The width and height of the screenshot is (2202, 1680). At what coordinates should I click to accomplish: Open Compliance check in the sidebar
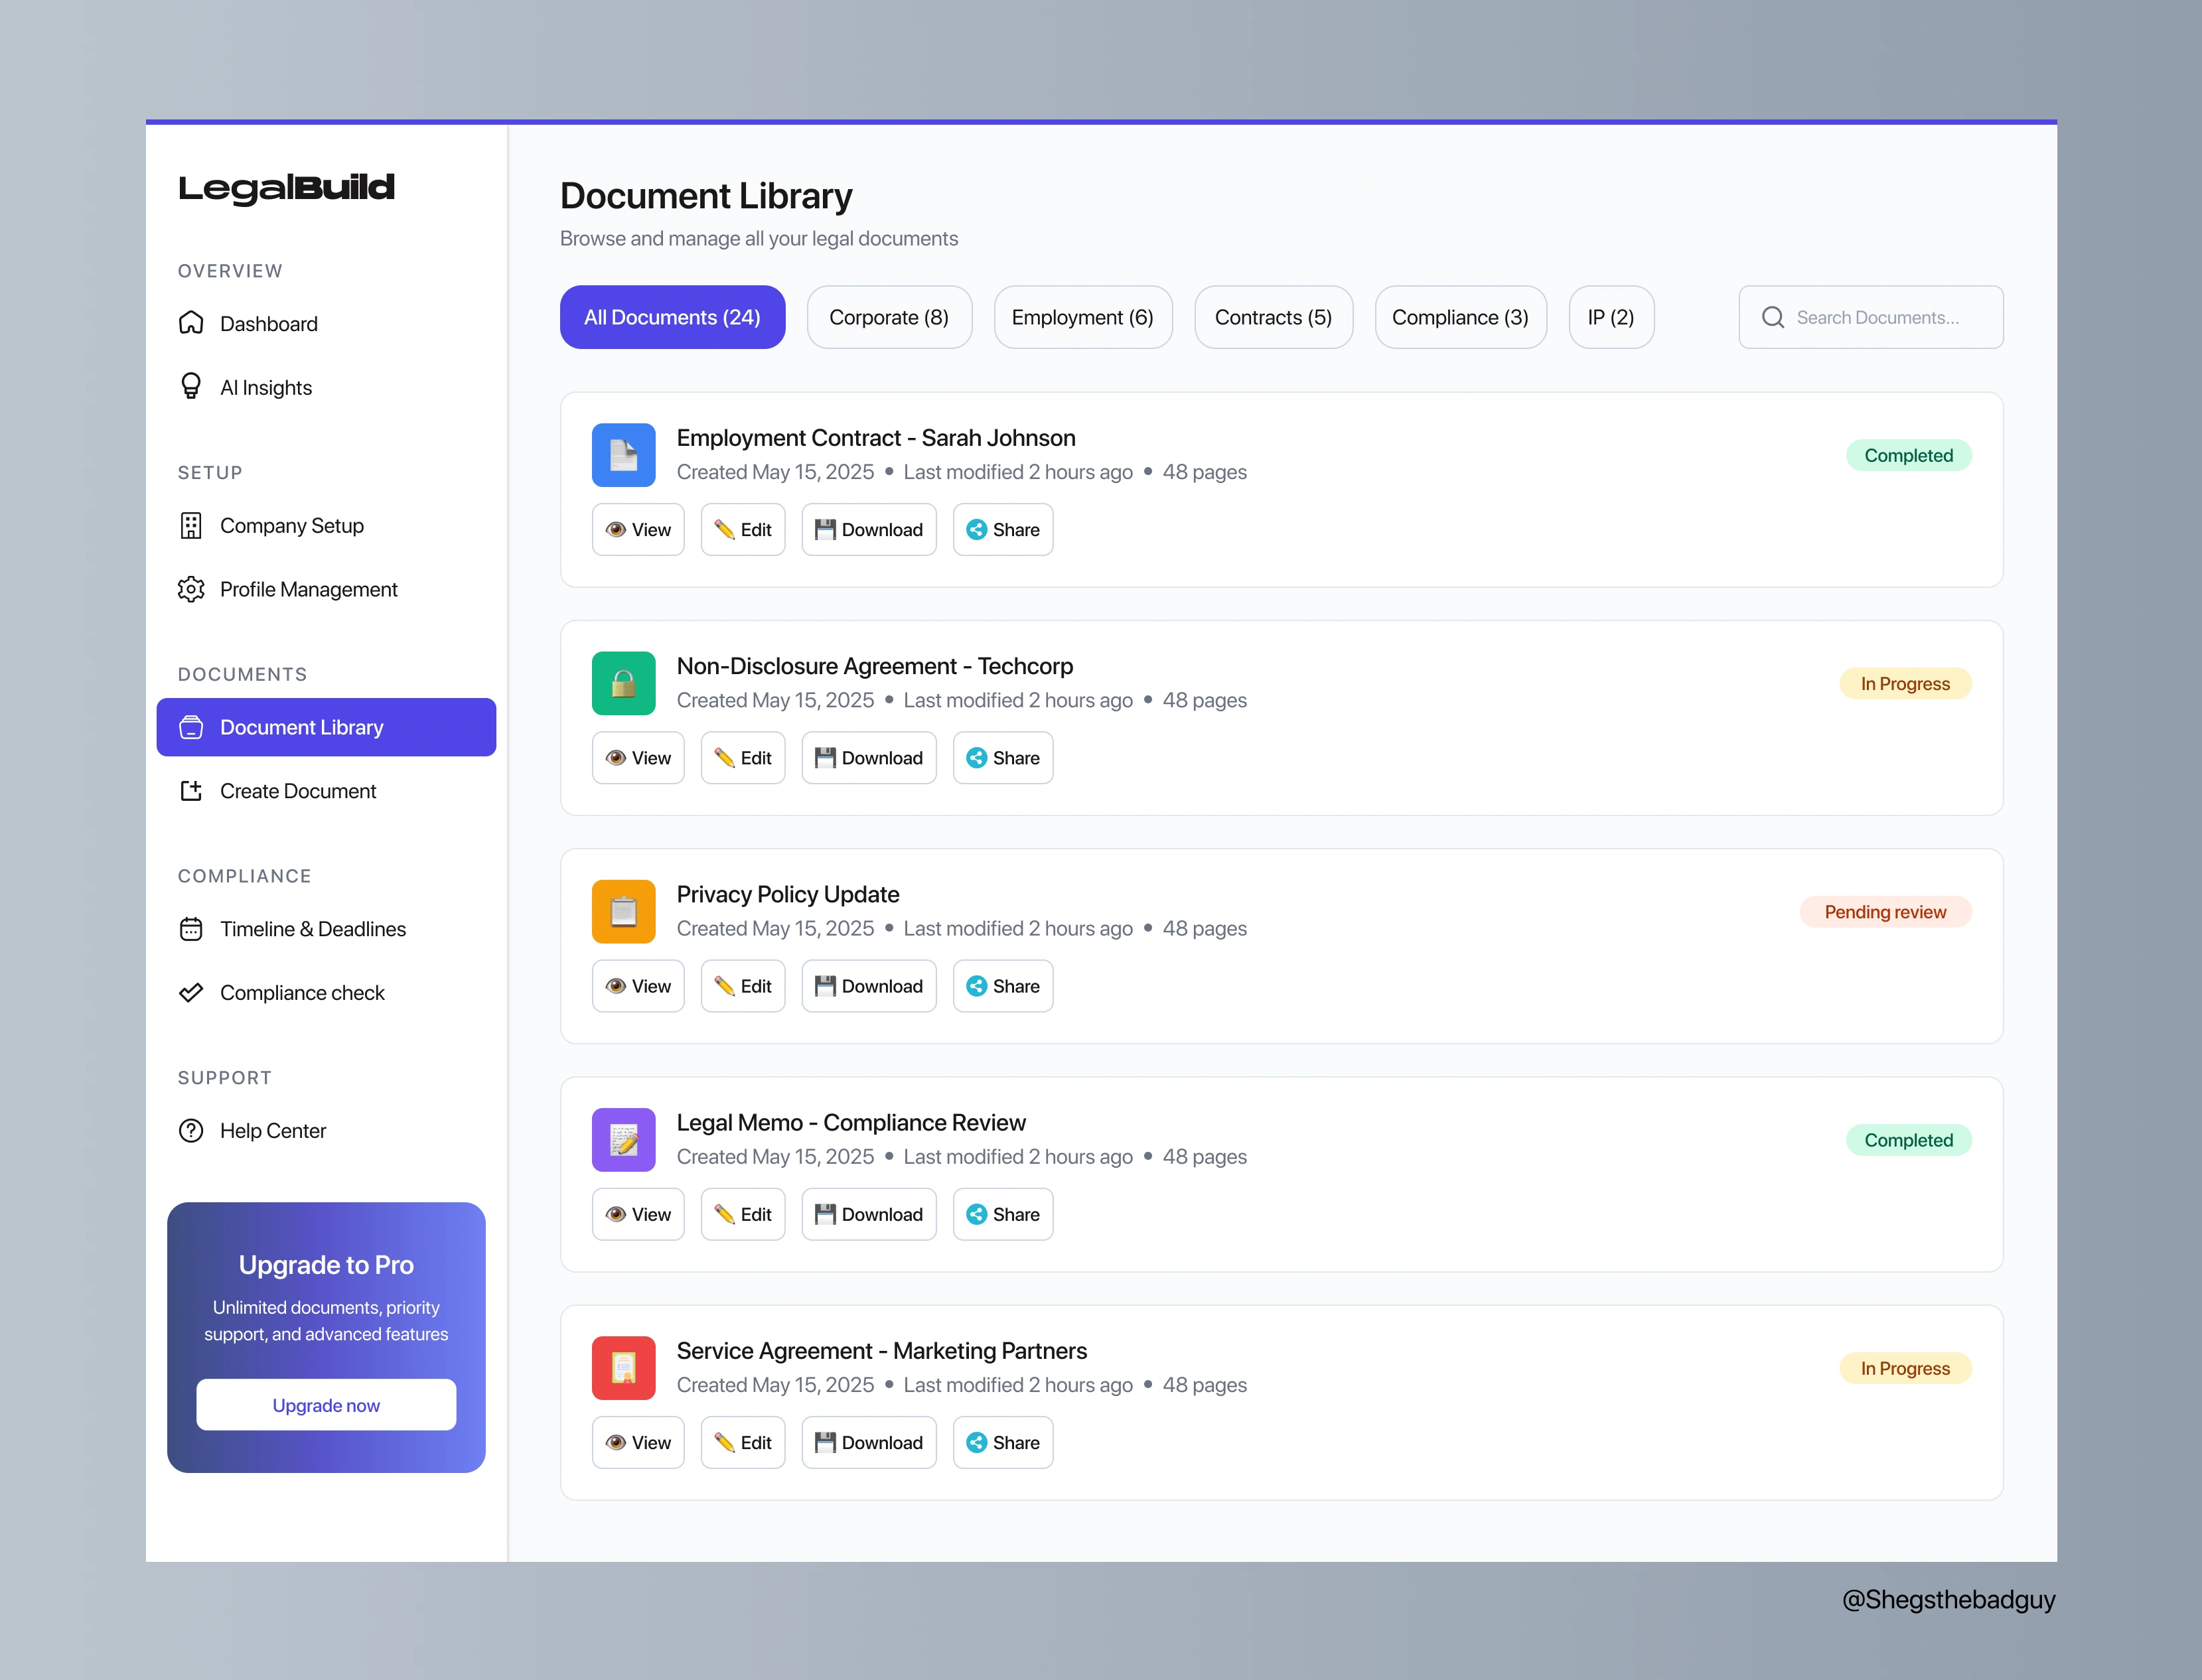(301, 993)
